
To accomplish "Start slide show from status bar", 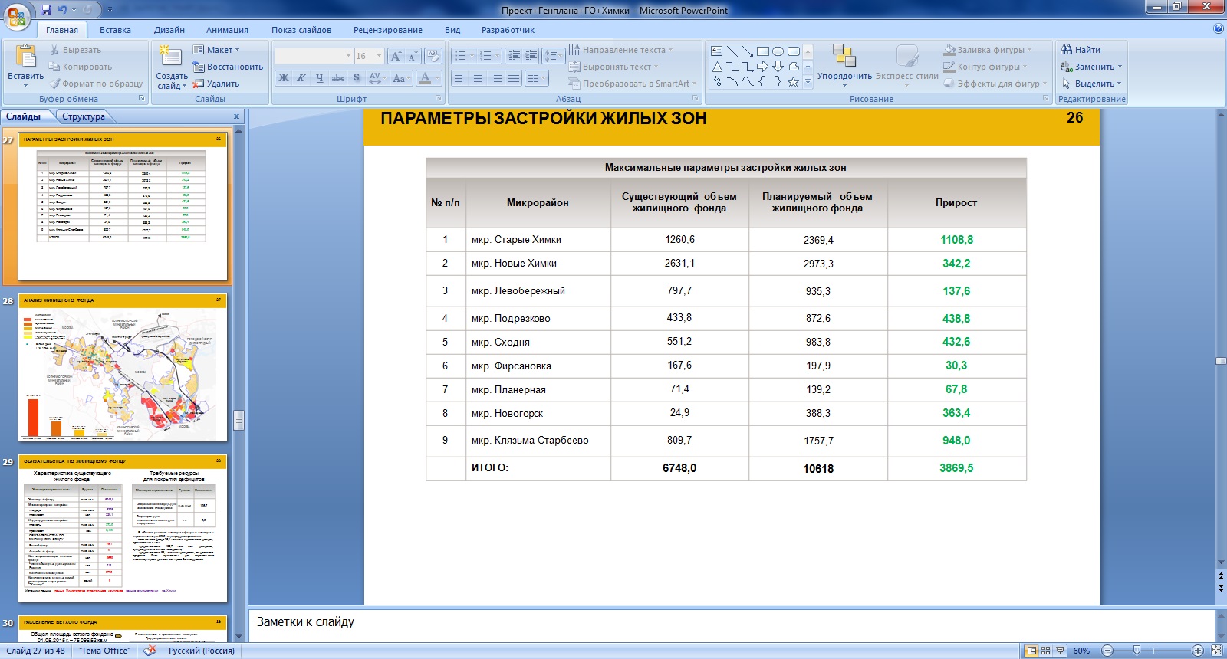I will 1061,651.
